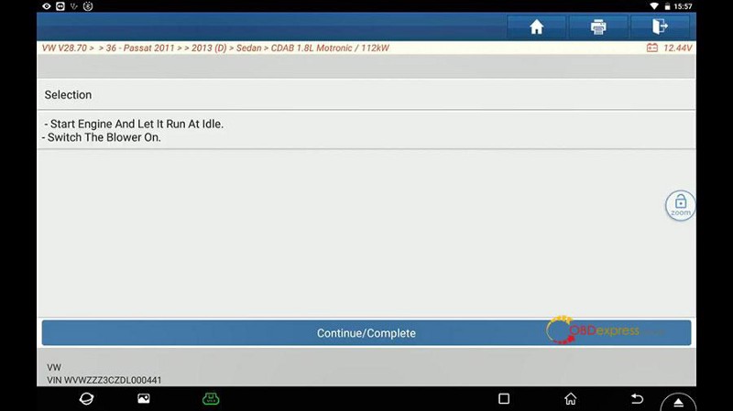Viewport: 733px width, 411px height.
Task: Open the gallery icon in navigation bar
Action: point(144,398)
